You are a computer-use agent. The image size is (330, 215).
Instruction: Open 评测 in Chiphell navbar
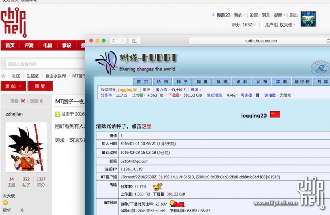pyautogui.click(x=29, y=45)
